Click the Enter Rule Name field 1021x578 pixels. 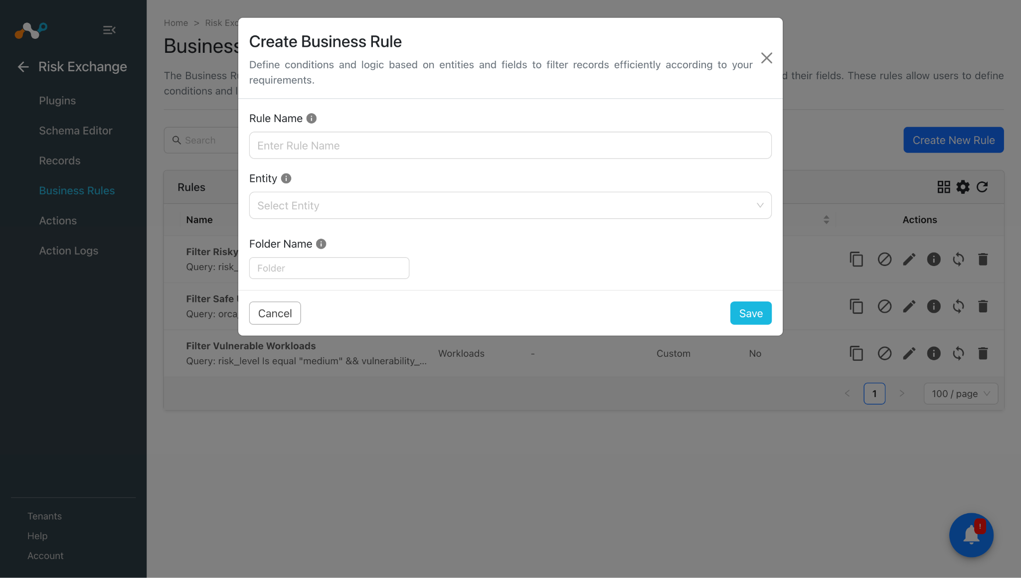pyautogui.click(x=510, y=145)
